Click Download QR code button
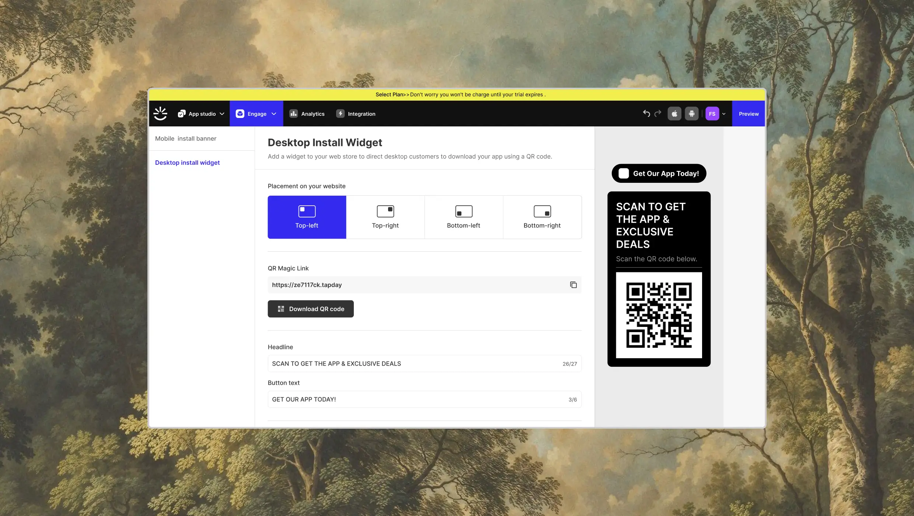Image resolution: width=914 pixels, height=516 pixels. point(310,309)
